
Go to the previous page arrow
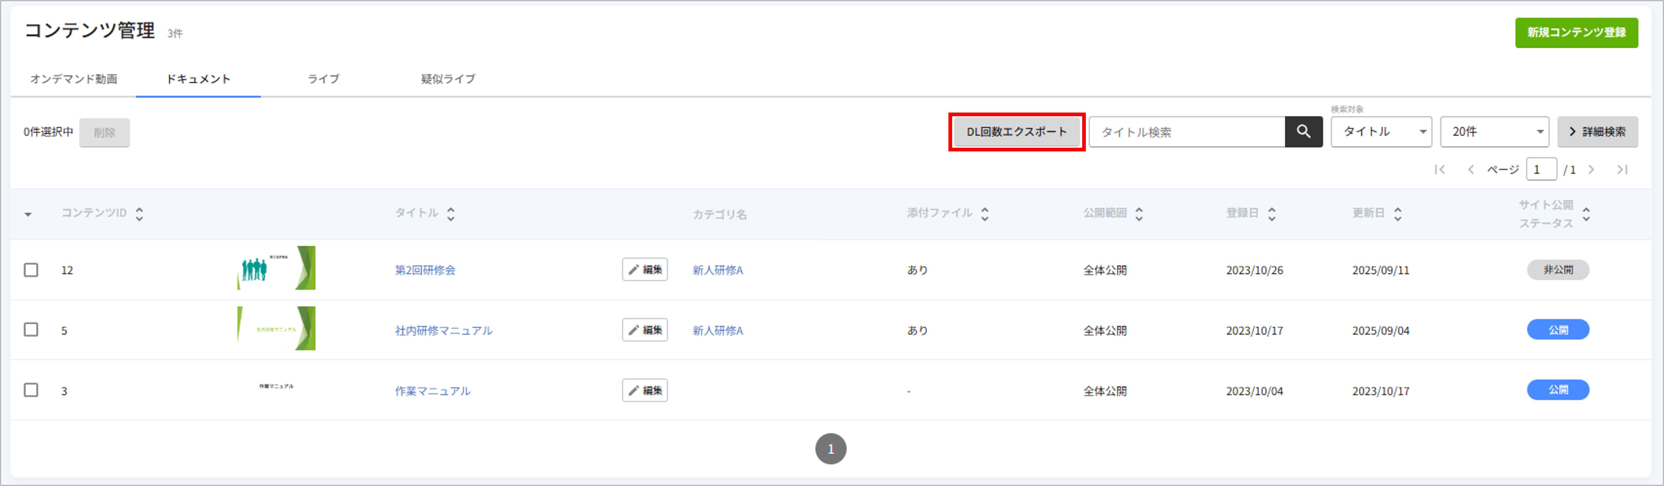point(1471,170)
